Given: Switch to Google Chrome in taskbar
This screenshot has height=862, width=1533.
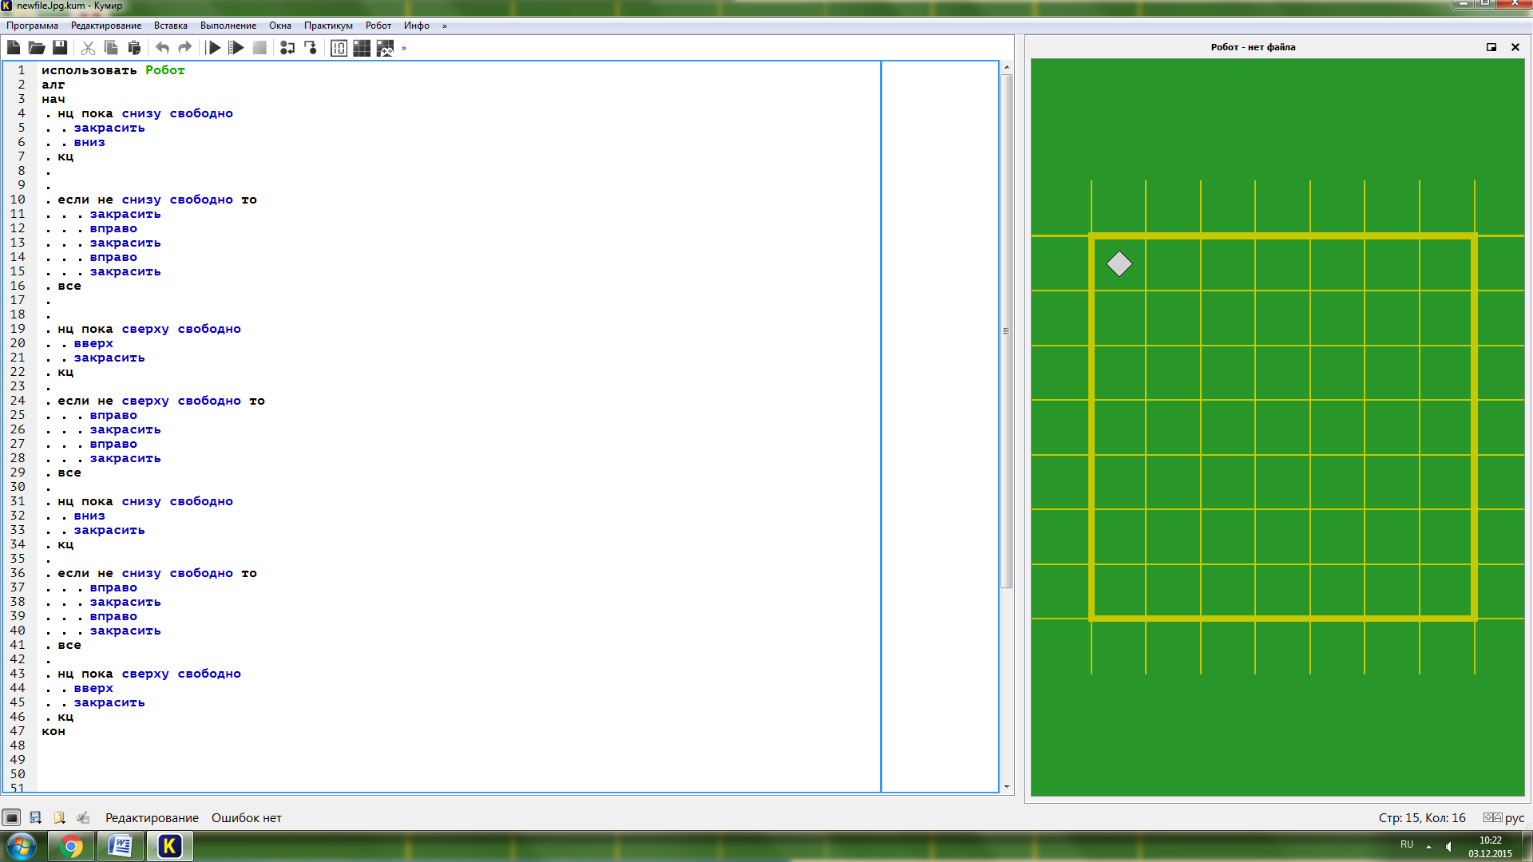Looking at the screenshot, I should (71, 846).
